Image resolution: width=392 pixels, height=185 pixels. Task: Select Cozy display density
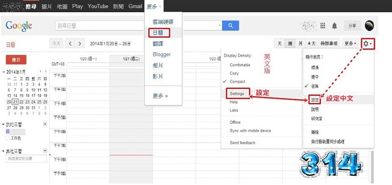coord(234,73)
